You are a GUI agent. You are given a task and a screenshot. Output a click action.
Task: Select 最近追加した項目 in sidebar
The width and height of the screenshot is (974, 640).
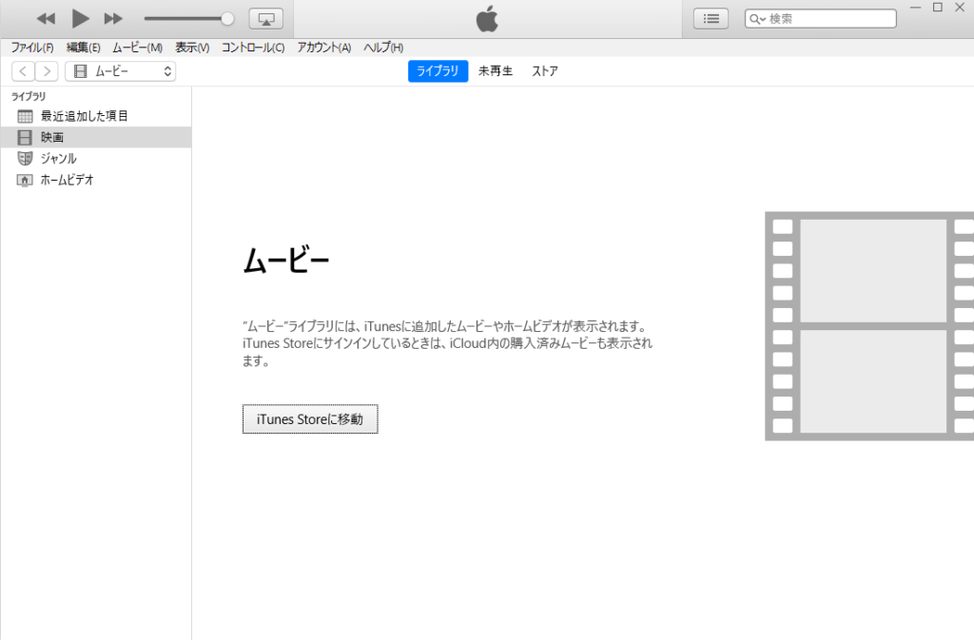pos(96,116)
